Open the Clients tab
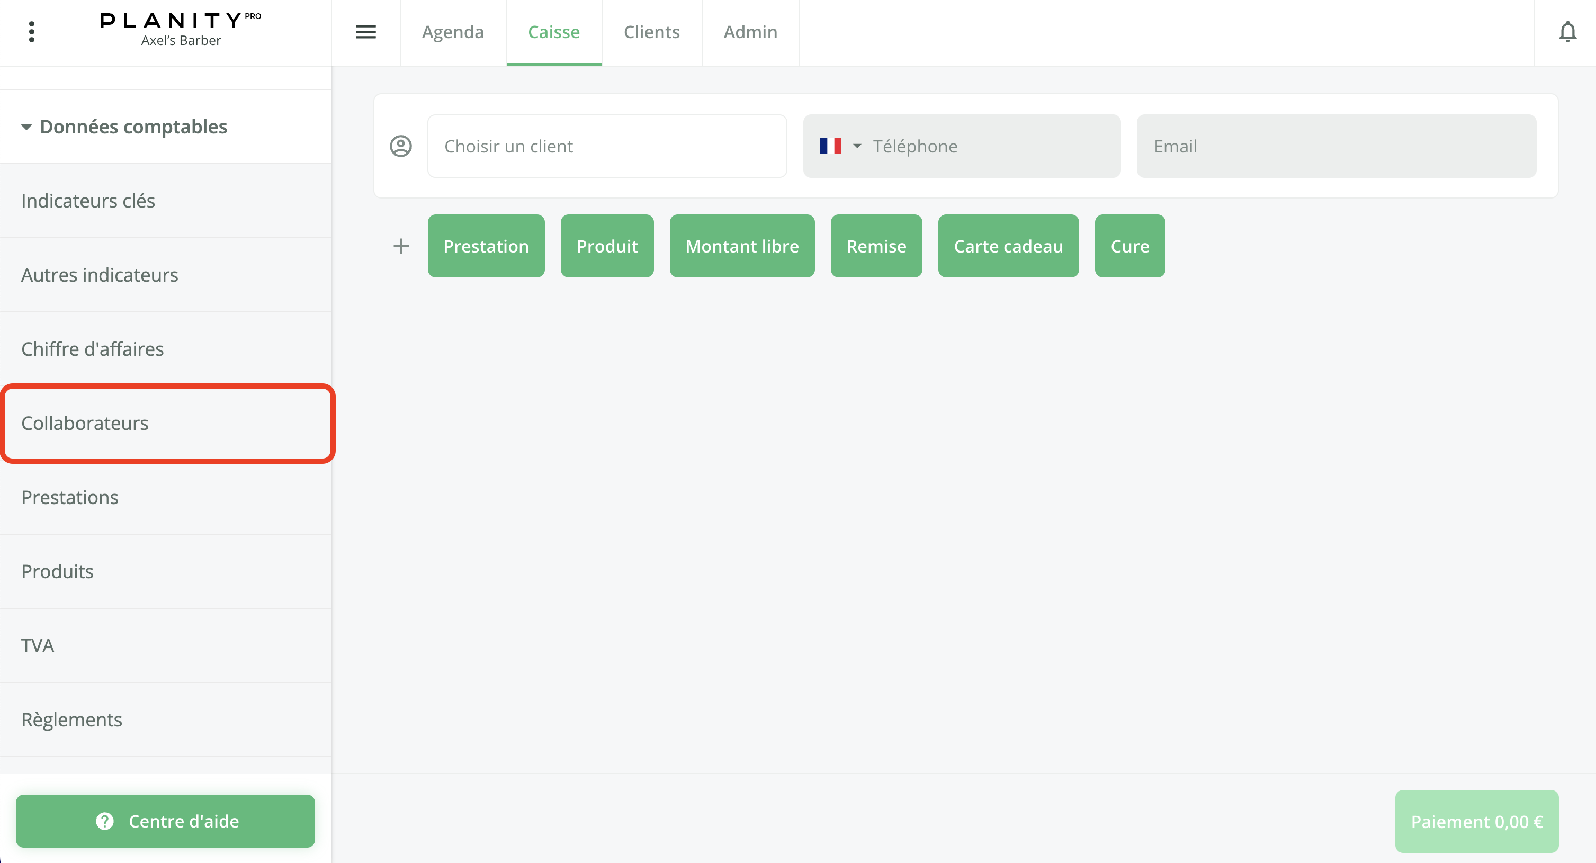This screenshot has width=1596, height=863. [x=651, y=32]
